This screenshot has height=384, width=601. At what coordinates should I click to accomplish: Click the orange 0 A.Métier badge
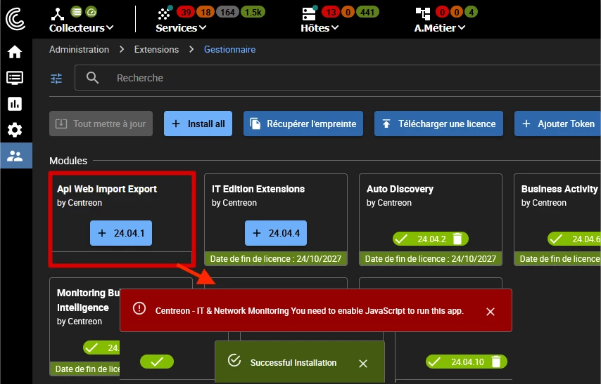point(457,12)
